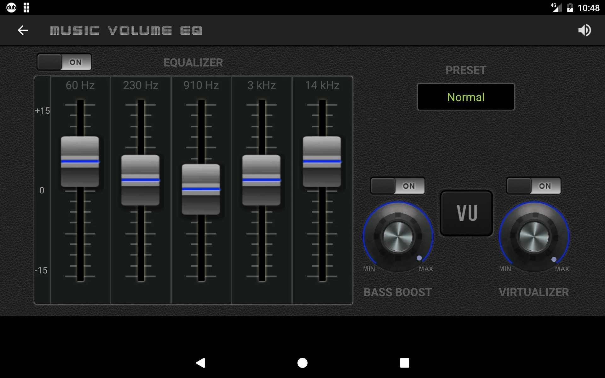Tap Android back navigation button
Image resolution: width=605 pixels, height=378 pixels.
(x=201, y=363)
